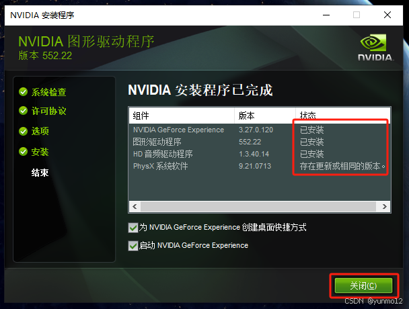Click the horizontal scrollbar thumb in the component list

click(258, 207)
